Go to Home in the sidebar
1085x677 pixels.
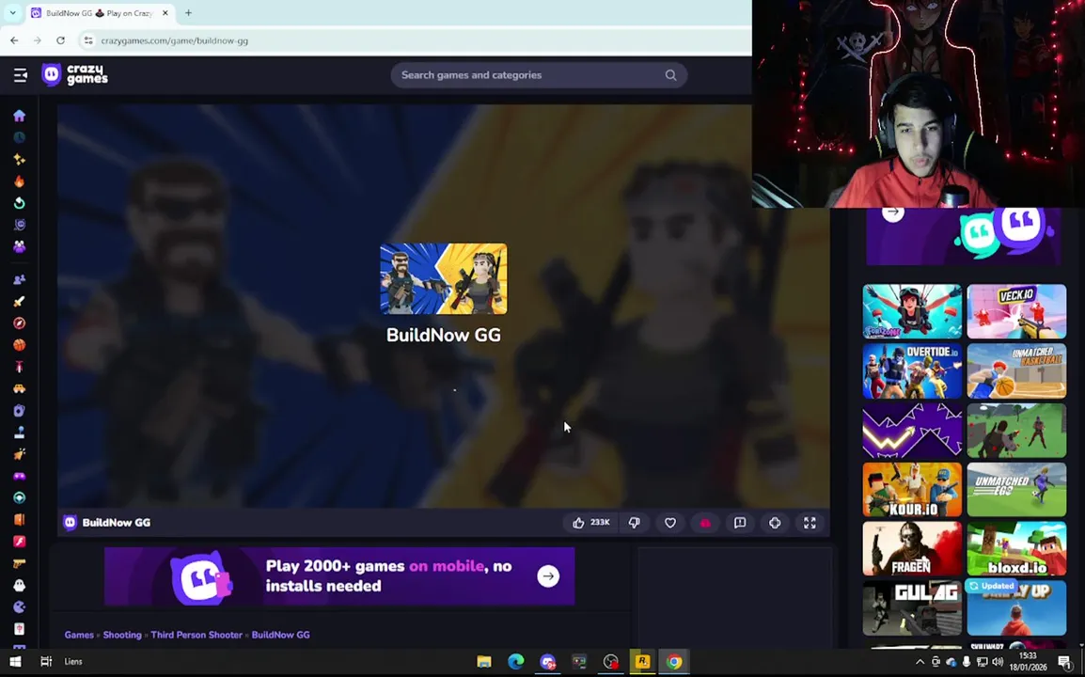20,116
